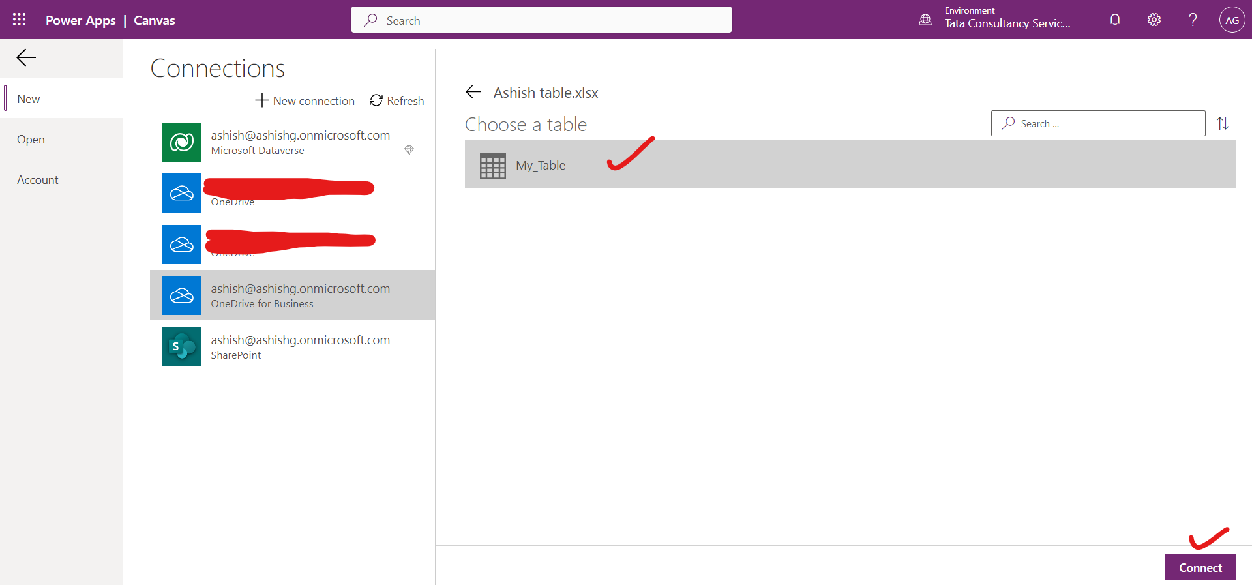Open the settings gear

coord(1154,20)
